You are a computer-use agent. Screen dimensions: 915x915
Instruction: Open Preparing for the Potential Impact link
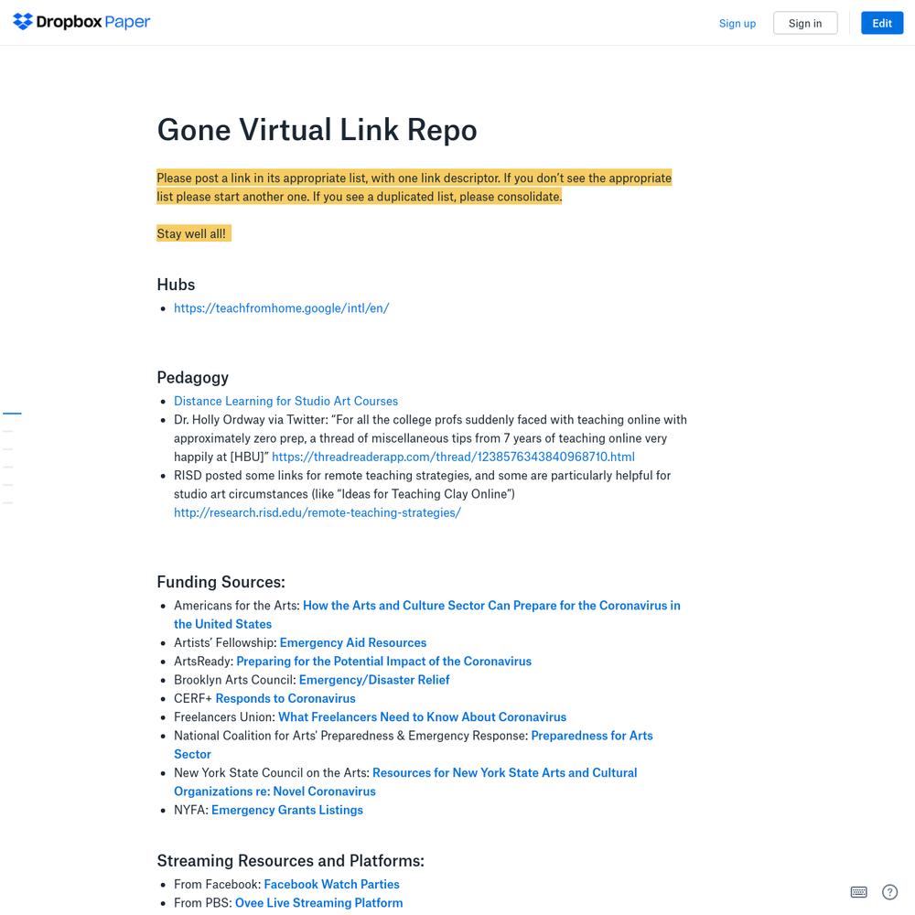coord(384,662)
